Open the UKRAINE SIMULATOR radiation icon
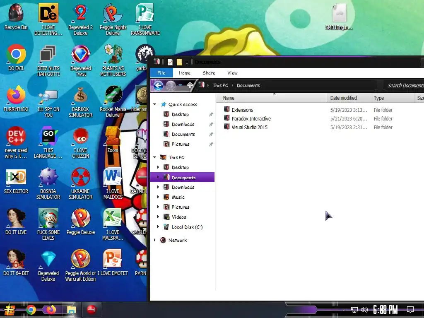This screenshot has height=318, width=424. coord(81,184)
